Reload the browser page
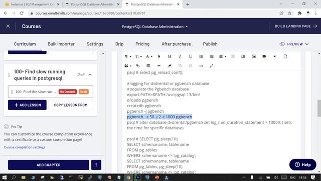This screenshot has width=321, height=181. pos(22,13)
